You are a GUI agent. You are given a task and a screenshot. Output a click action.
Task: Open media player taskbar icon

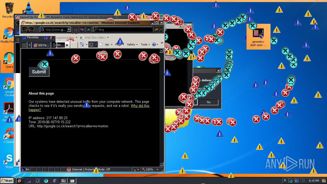click(38, 181)
